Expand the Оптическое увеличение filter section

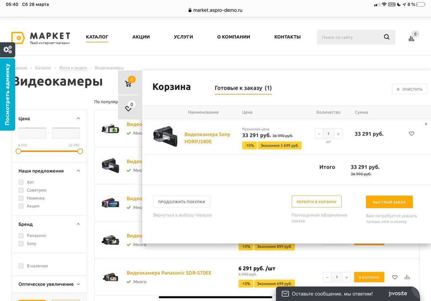tap(78, 284)
